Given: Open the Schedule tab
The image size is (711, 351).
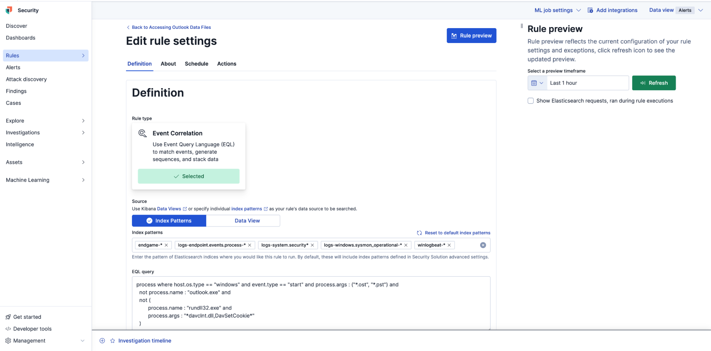Looking at the screenshot, I should point(196,64).
